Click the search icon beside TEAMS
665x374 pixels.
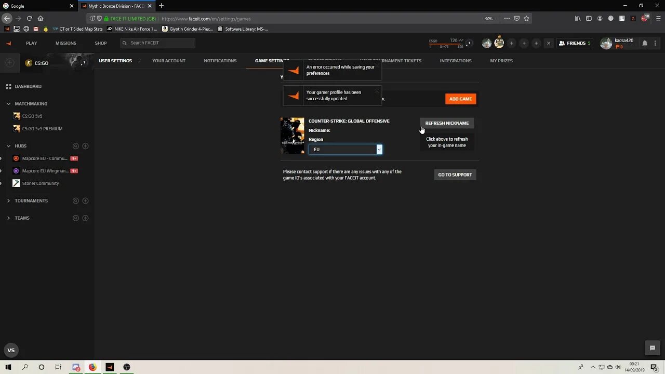(x=76, y=218)
